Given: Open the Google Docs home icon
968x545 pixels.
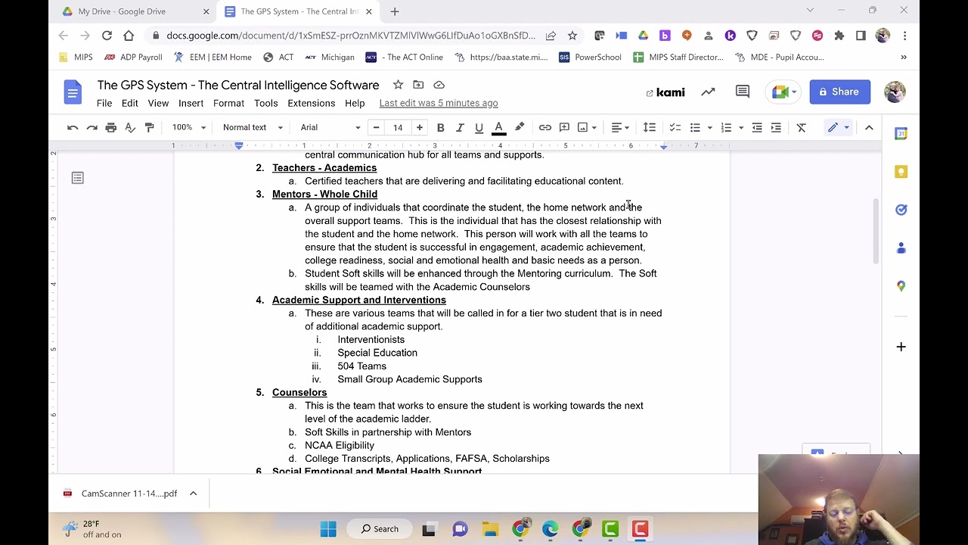Looking at the screenshot, I should pyautogui.click(x=73, y=92).
